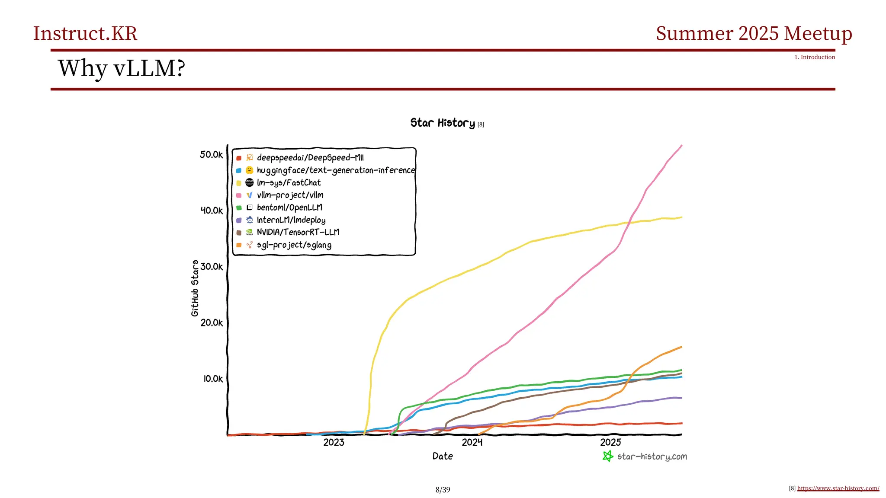
Task: Click the DeepSpeed-MII legend icon
Action: coord(250,158)
